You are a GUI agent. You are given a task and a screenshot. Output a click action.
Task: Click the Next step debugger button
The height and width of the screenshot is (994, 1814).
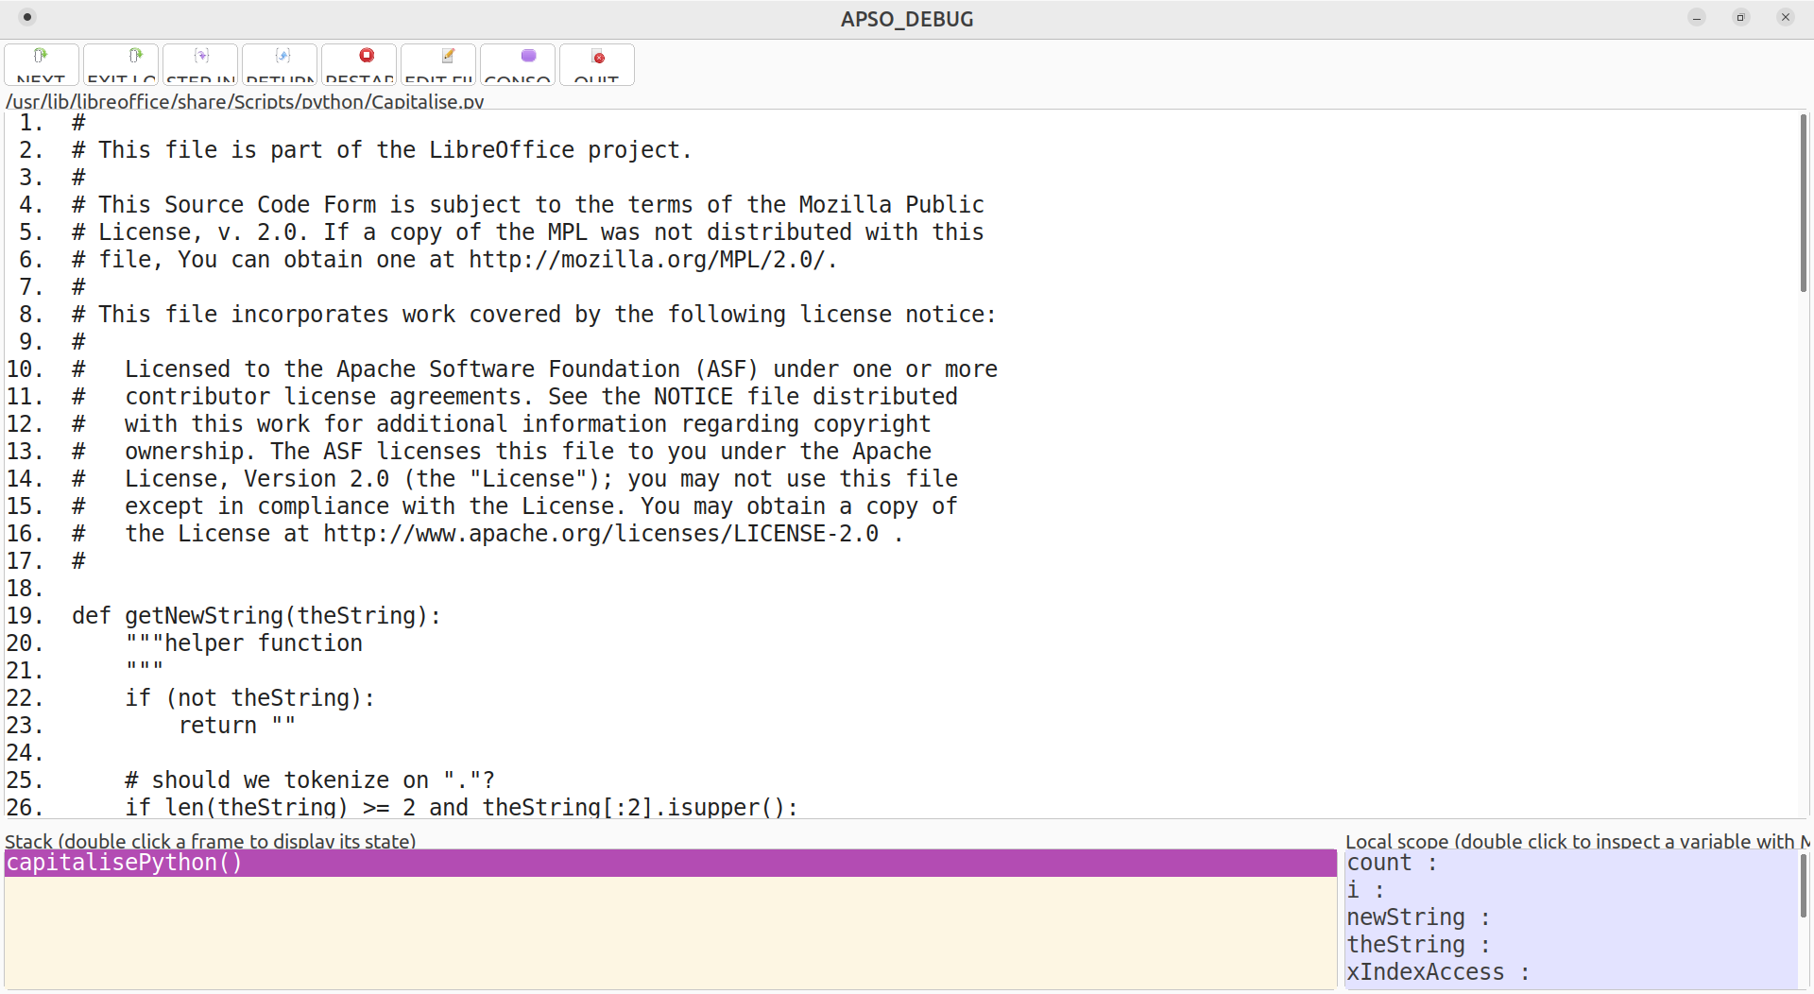[x=42, y=64]
